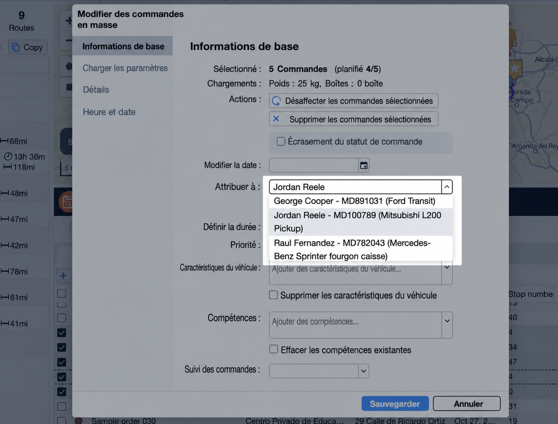Choose Jordan Reele - MD100789 option
Viewport: 558px width, 424px height.
(x=361, y=222)
